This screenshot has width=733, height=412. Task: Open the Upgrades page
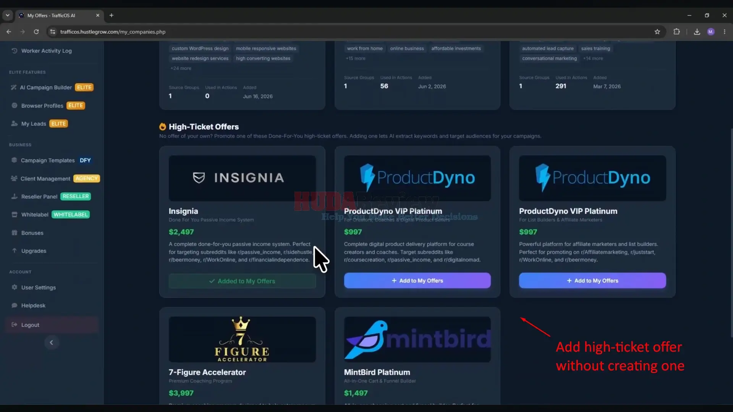(34, 251)
